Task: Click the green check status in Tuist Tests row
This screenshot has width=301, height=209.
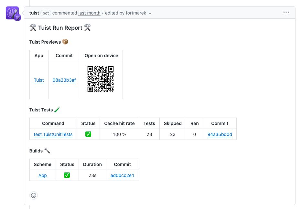Action: point(88,134)
